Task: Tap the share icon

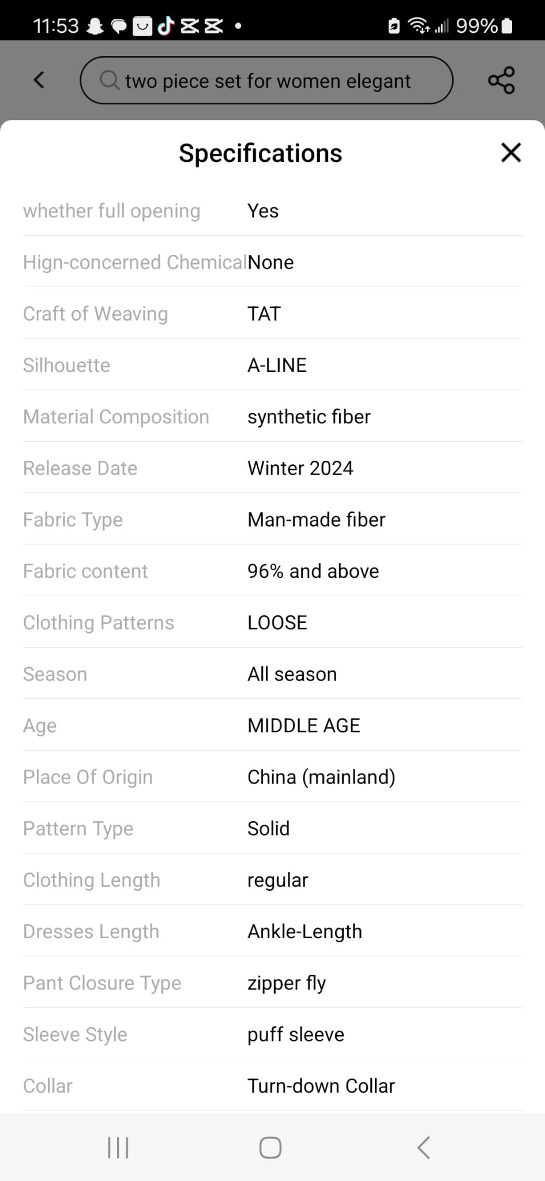Action: click(501, 80)
